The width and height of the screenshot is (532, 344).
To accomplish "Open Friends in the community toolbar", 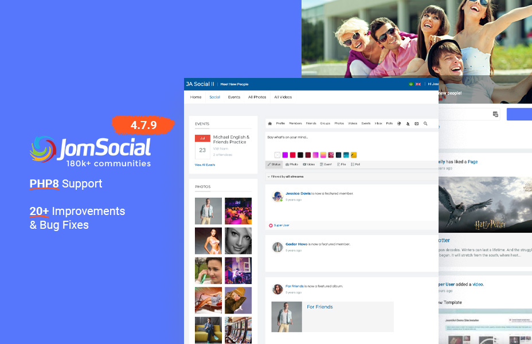I will (x=311, y=123).
